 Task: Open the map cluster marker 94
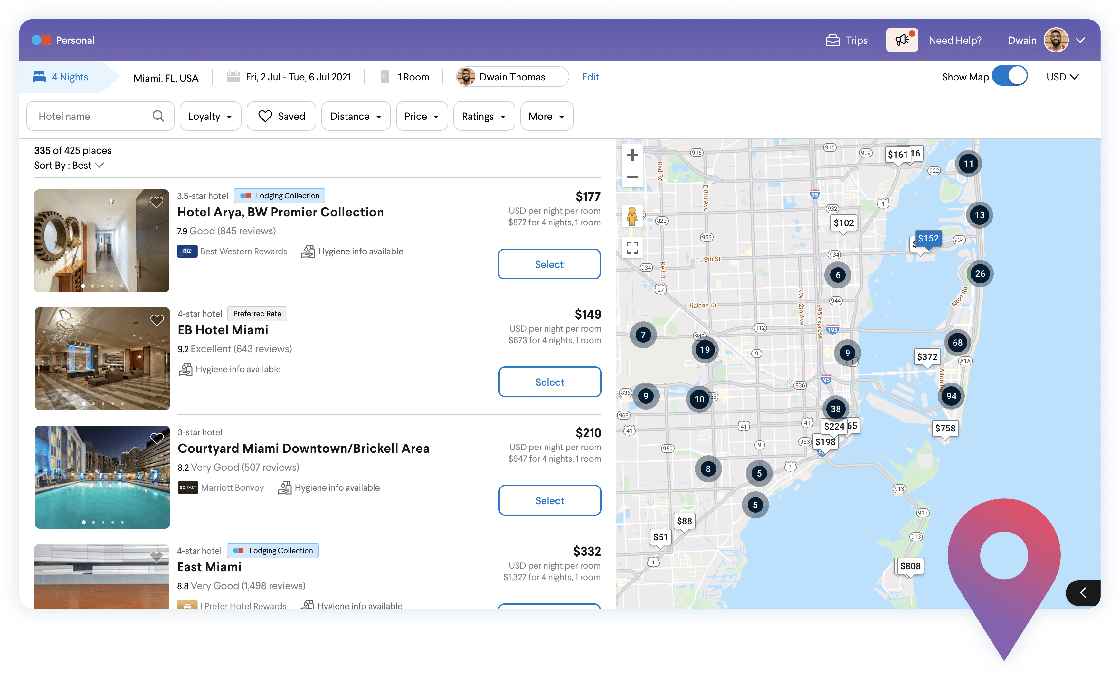coord(951,396)
